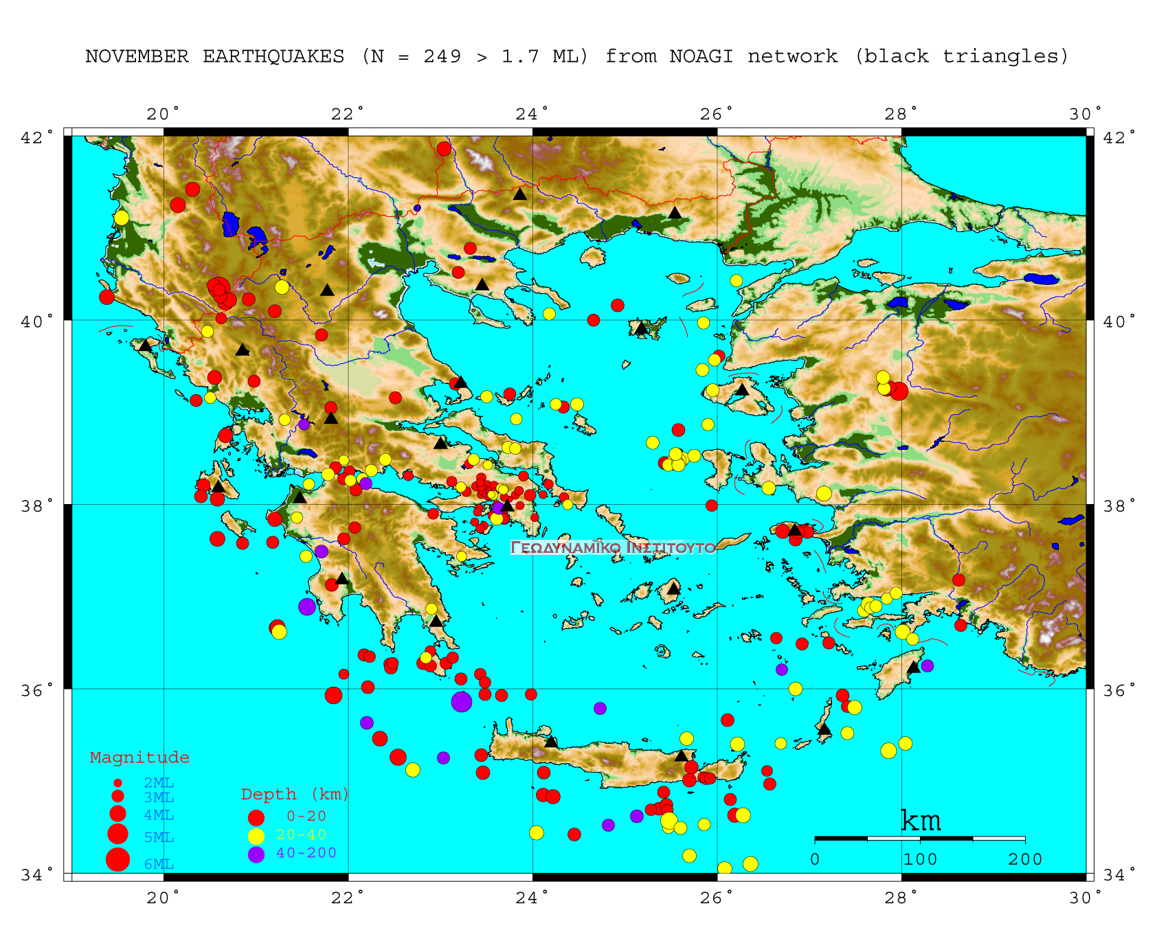Click the black triangle station on Corfu island
Screen dimensions: 1157x934
[x=145, y=345]
